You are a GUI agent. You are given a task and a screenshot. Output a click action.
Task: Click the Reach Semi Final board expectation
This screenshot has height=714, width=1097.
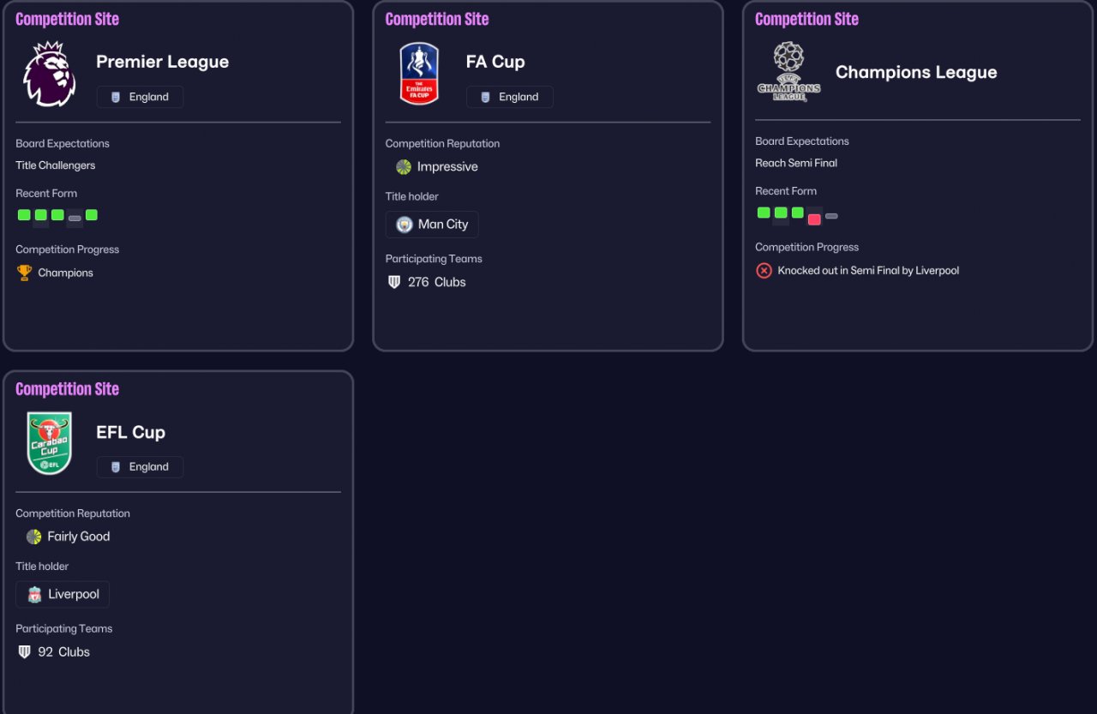coord(796,163)
